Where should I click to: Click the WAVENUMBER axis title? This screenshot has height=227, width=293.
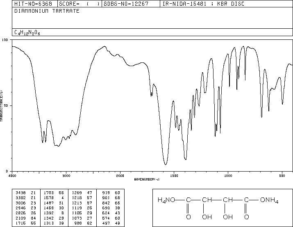pyautogui.click(x=147, y=179)
